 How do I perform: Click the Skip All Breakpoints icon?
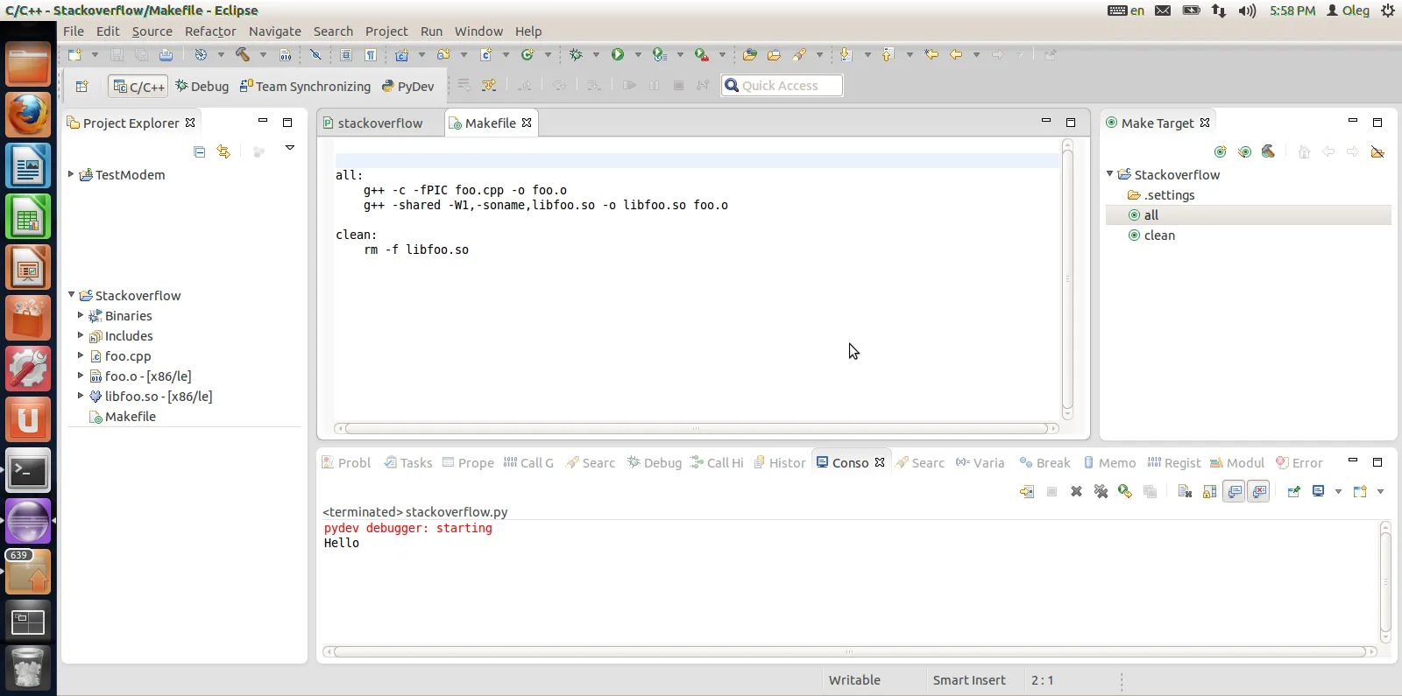tap(315, 54)
